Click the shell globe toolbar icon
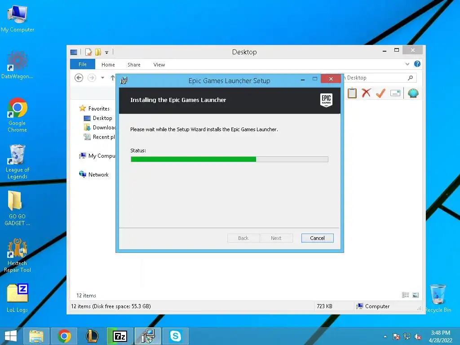Screen dimensions: 460x345 (413, 93)
